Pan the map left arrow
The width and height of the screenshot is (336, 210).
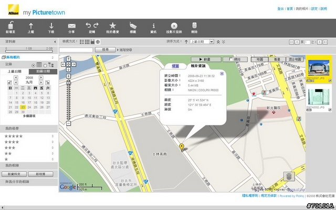click(x=63, y=64)
